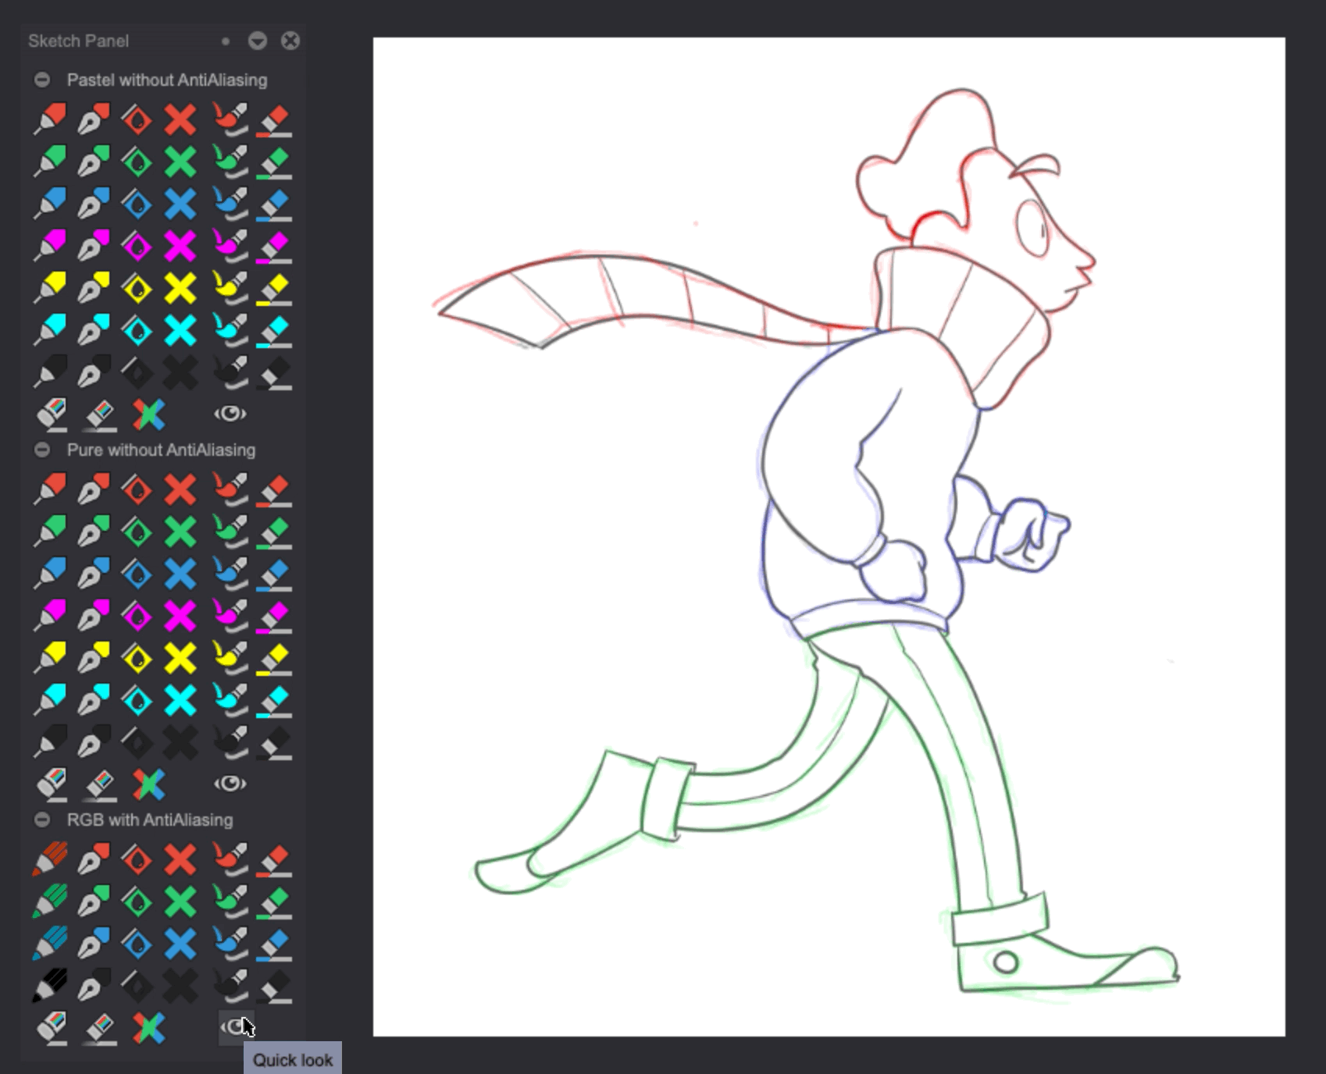Click the red X delete icon in Pastel section

[180, 117]
